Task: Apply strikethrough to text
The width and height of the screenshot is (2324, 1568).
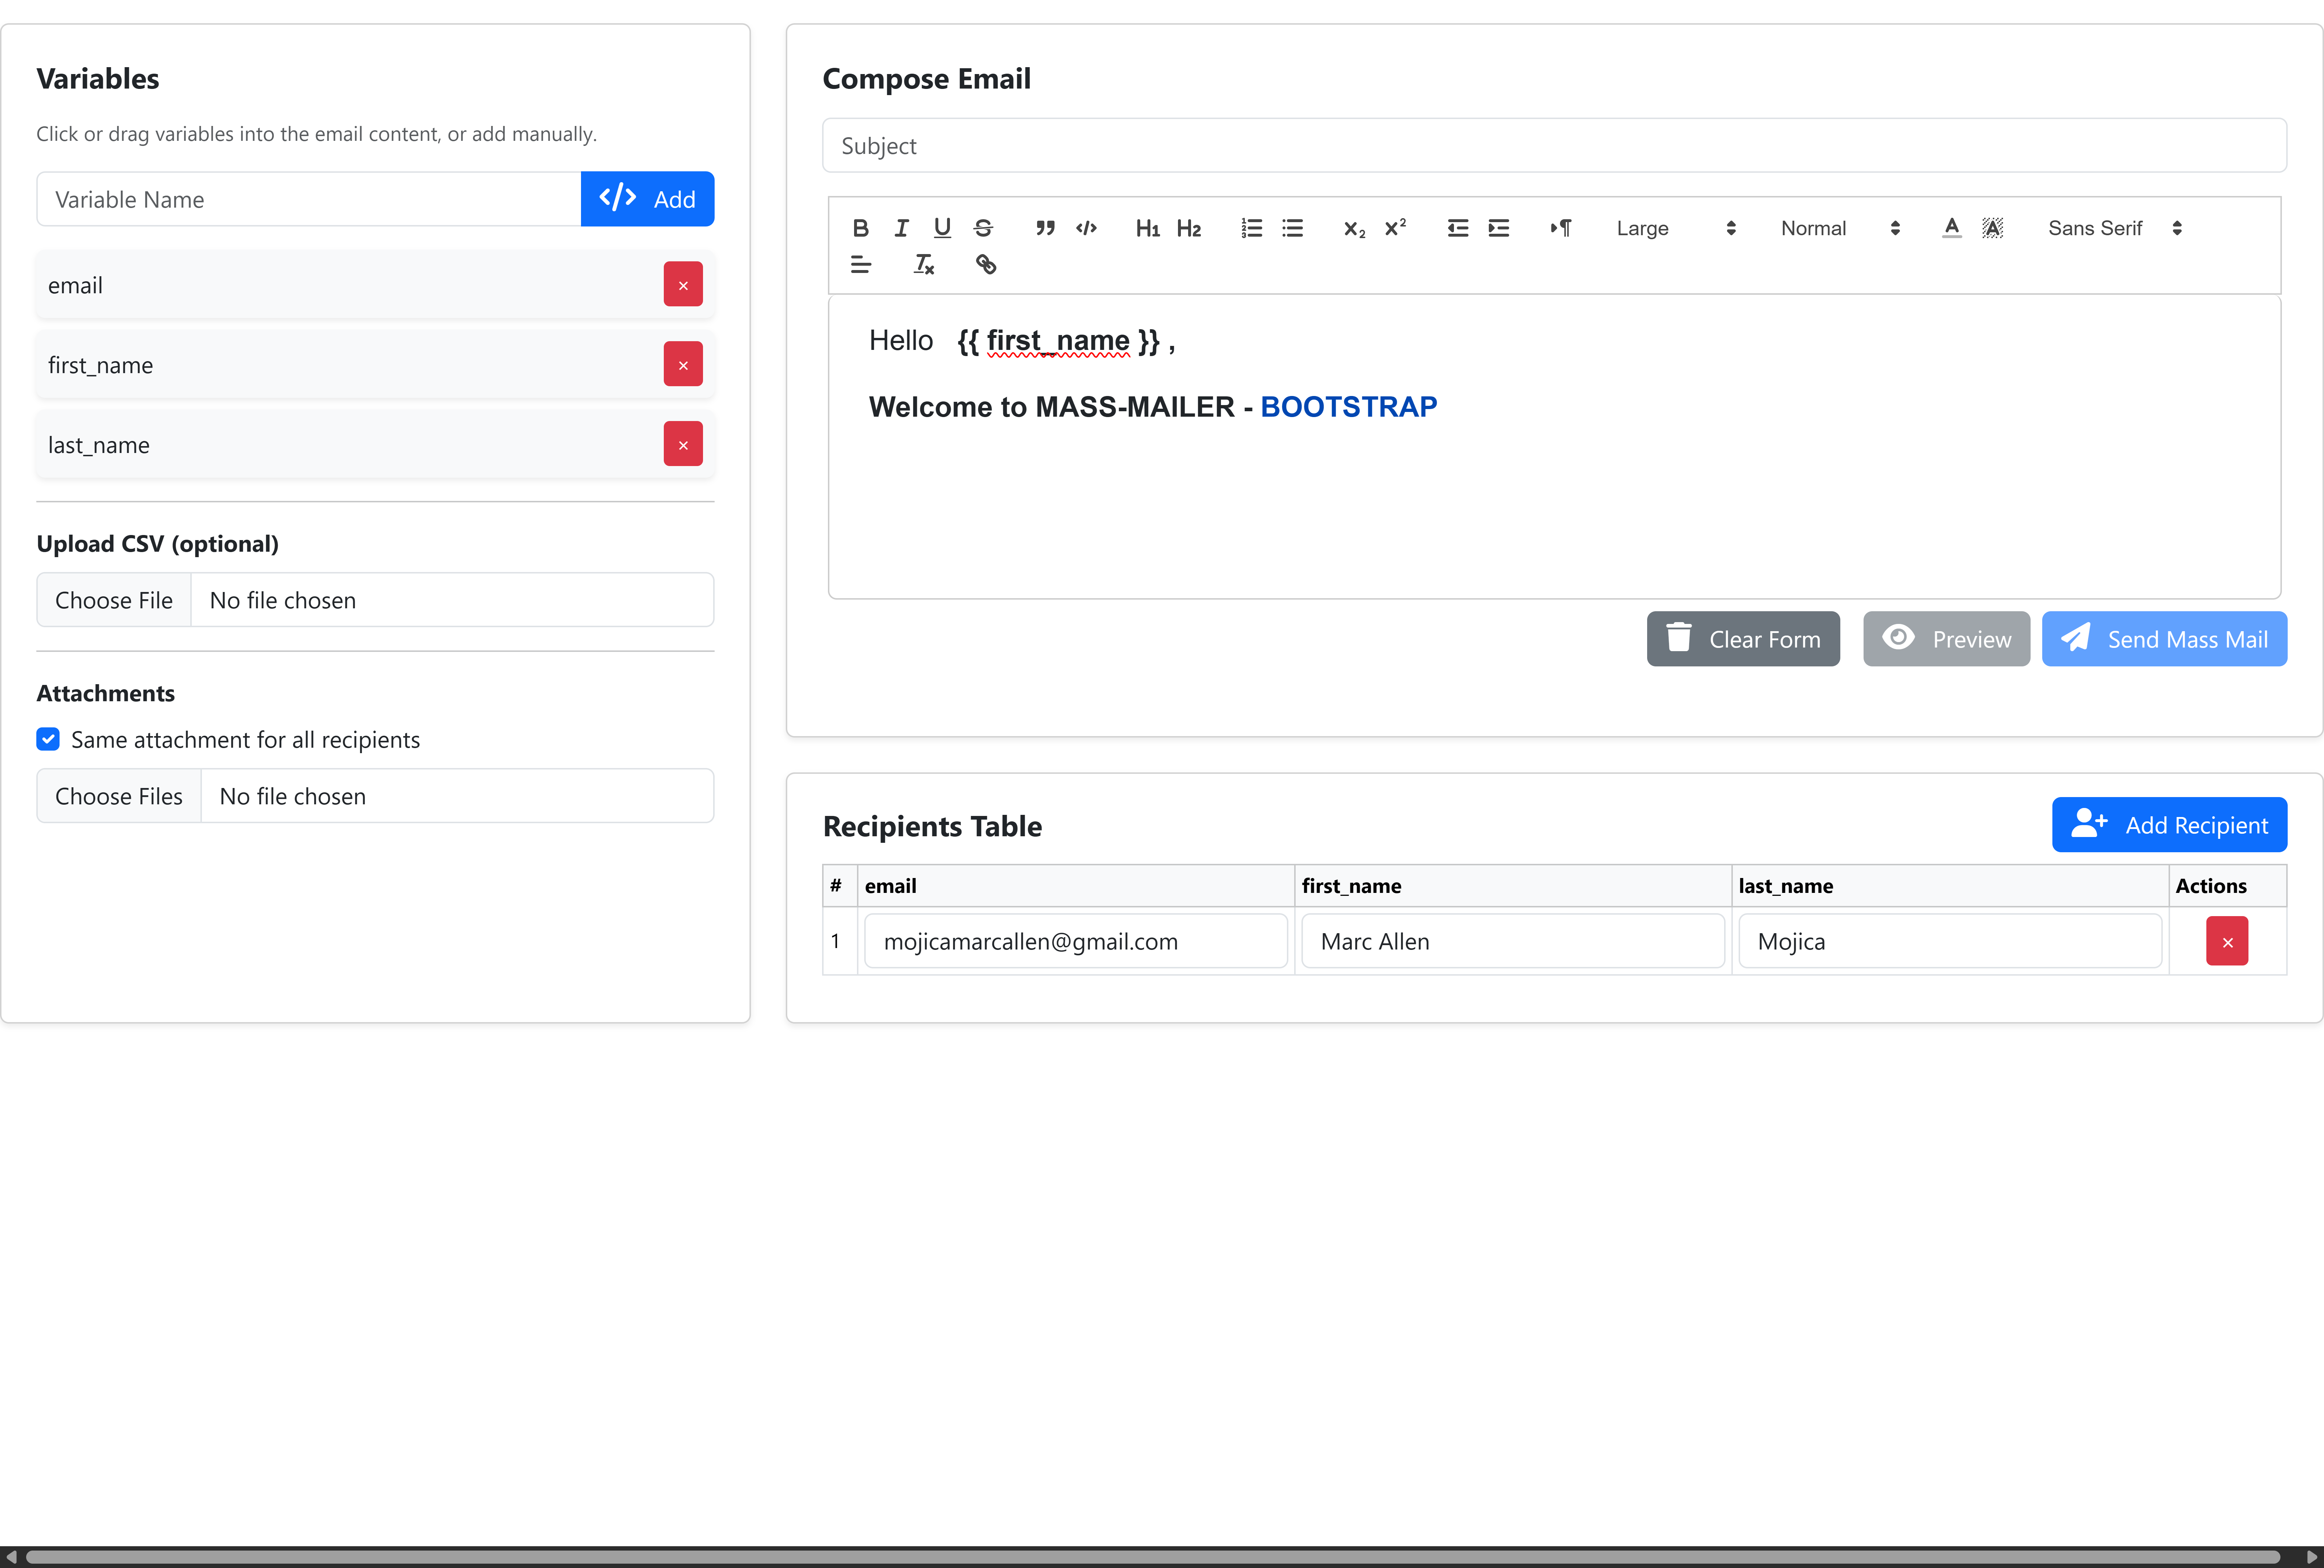Action: click(983, 228)
